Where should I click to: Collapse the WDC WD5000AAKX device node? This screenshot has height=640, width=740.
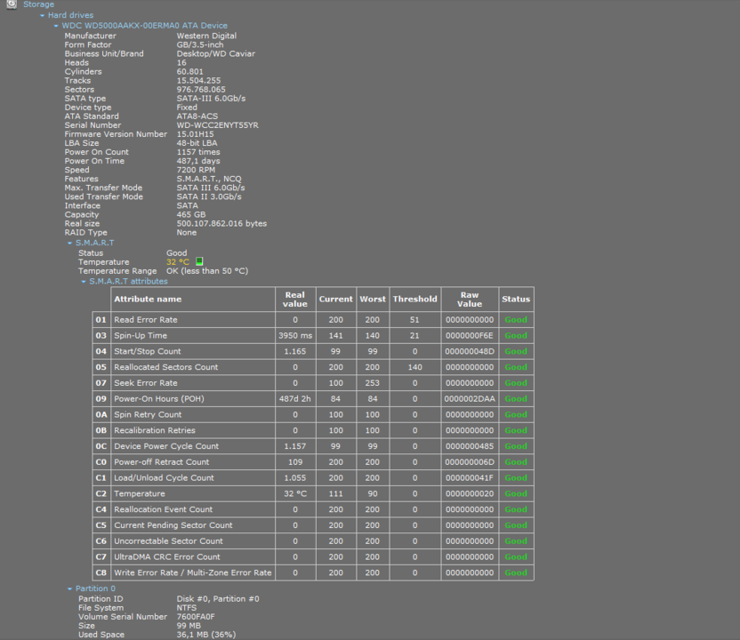tap(56, 26)
